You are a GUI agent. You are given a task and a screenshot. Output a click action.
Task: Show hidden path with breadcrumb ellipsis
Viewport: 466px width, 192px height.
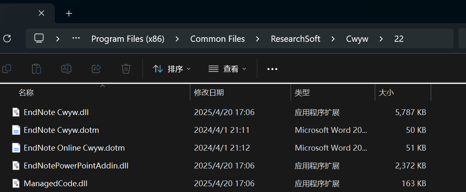coord(76,38)
